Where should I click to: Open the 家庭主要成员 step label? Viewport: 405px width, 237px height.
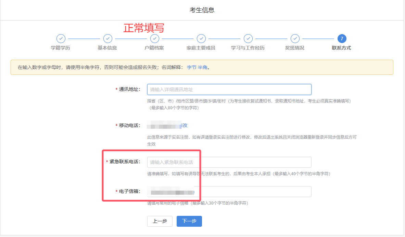coord(201,48)
